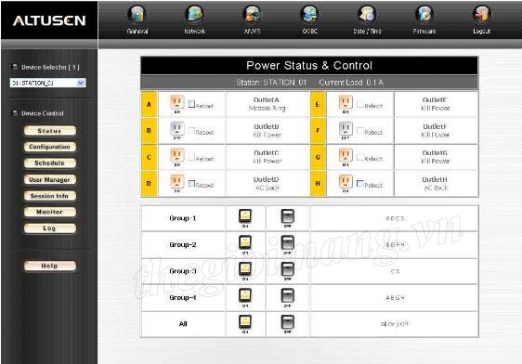Click the Group-1 label
Image resolution: width=522 pixels, height=364 pixels.
(182, 218)
